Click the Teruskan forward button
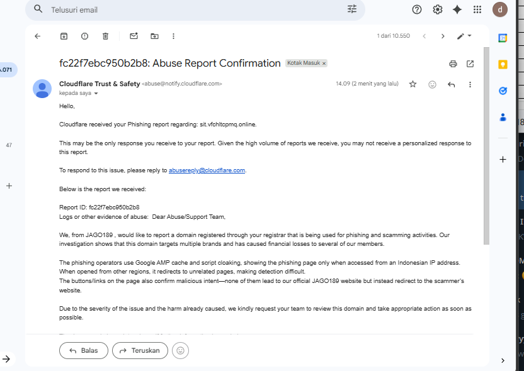The width and height of the screenshot is (524, 371). tap(140, 350)
